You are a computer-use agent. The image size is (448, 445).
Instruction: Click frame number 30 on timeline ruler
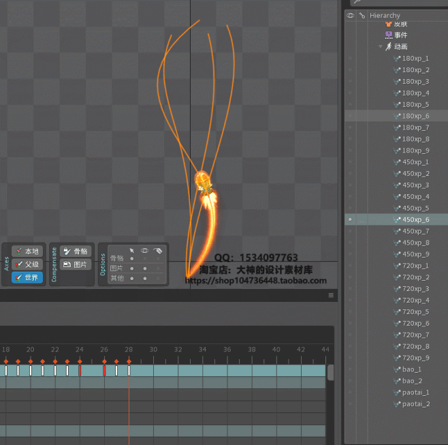(x=153, y=350)
